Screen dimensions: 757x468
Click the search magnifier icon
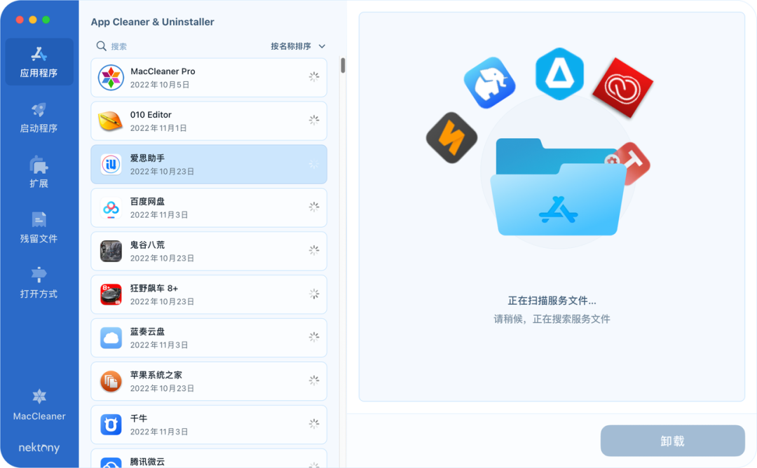pos(101,46)
